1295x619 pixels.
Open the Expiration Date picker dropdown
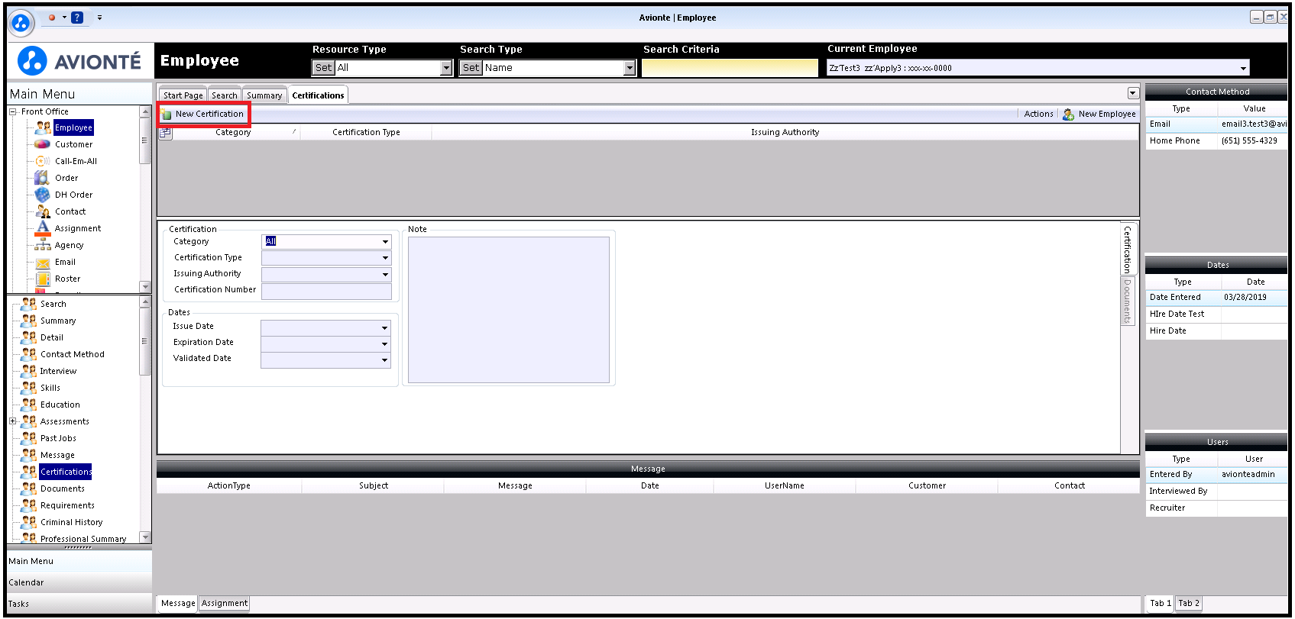tap(385, 343)
